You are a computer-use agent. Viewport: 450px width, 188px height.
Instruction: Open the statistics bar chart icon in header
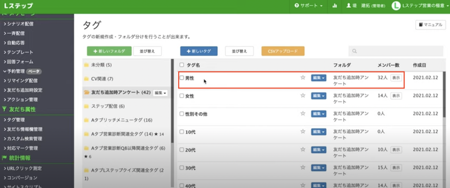pyautogui.click(x=334, y=6)
